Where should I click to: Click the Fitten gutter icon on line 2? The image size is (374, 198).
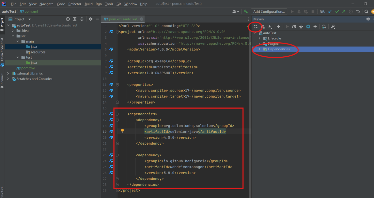pyautogui.click(x=111, y=32)
